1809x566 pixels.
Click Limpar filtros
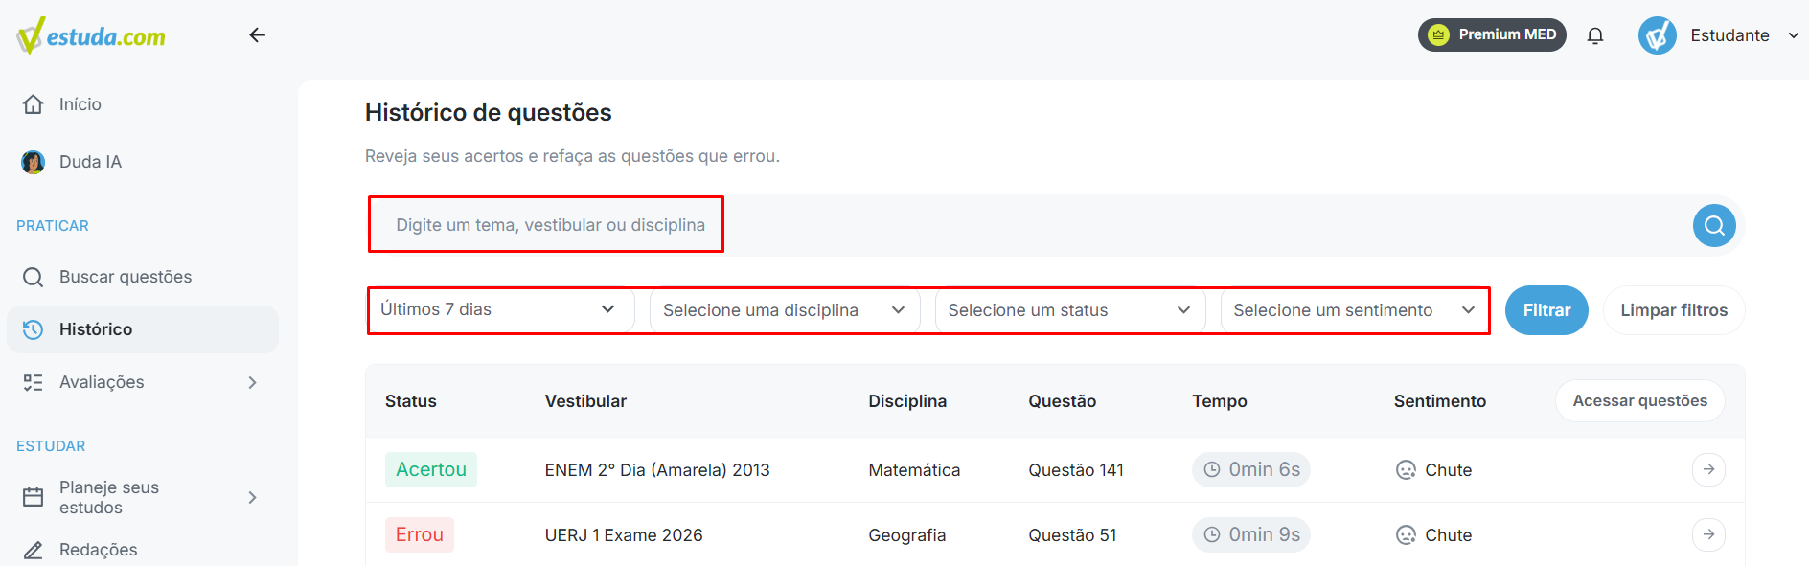coord(1674,310)
